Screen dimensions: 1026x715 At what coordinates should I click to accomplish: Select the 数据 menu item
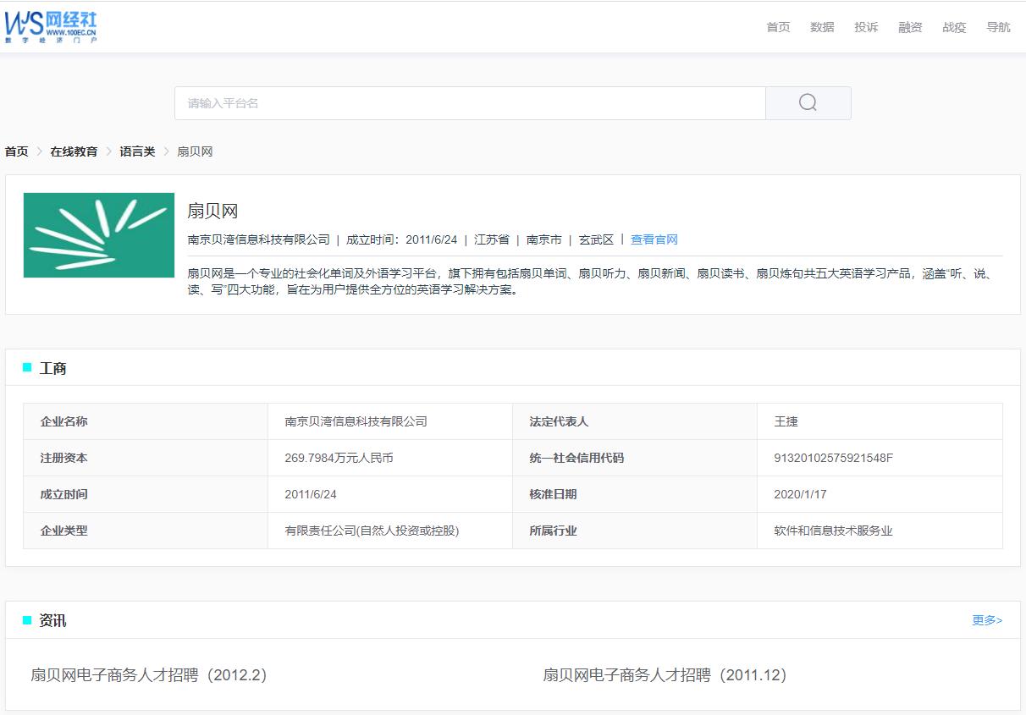822,26
